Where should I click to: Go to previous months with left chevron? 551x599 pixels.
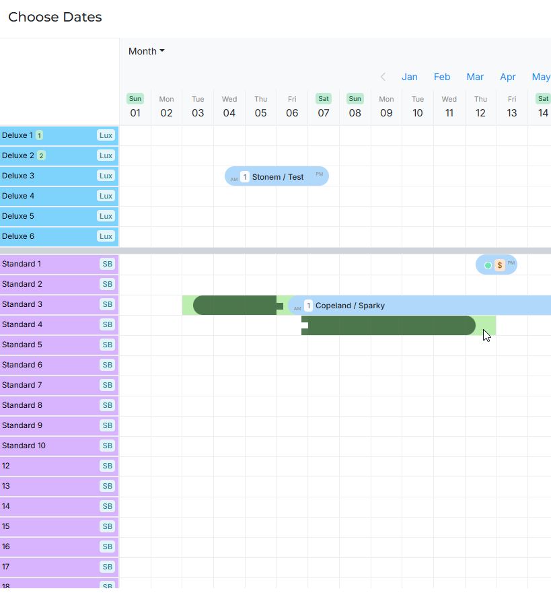[383, 77]
